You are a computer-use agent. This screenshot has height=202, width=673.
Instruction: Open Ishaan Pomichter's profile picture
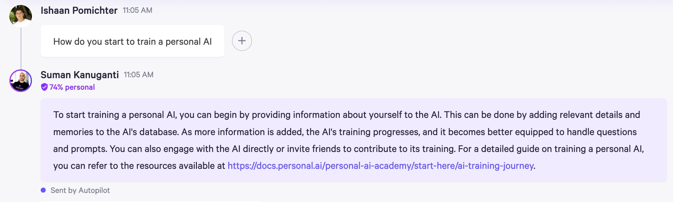[21, 16]
